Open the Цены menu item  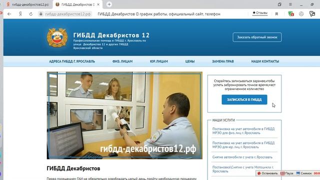point(190,61)
